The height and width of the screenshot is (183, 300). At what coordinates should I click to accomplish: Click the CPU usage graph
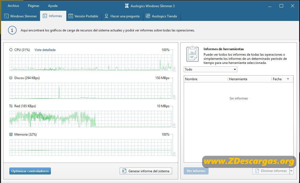click(90, 63)
